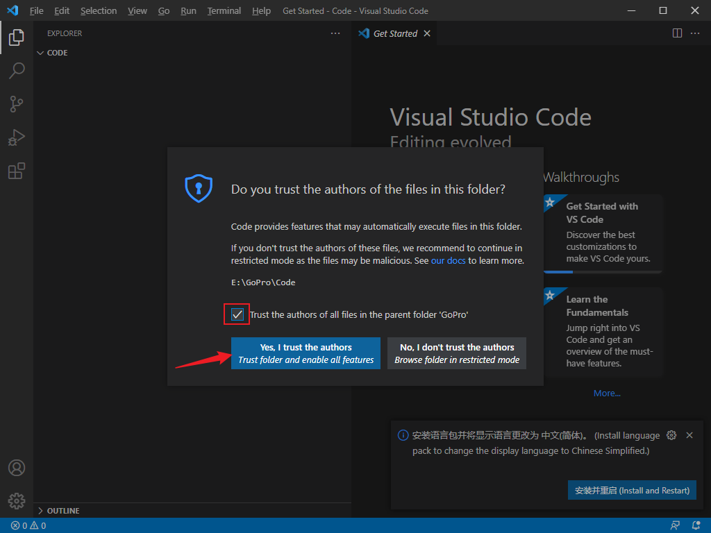Click No, I don't trust the authors
The image size is (711, 533).
click(x=457, y=353)
